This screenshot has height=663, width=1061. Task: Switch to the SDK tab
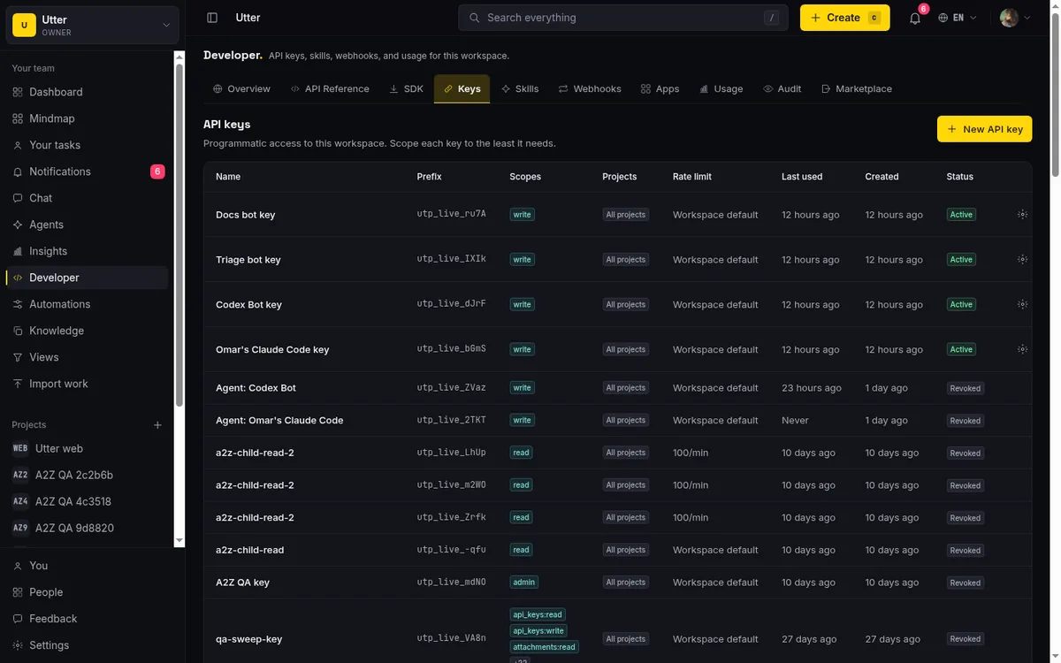(406, 88)
